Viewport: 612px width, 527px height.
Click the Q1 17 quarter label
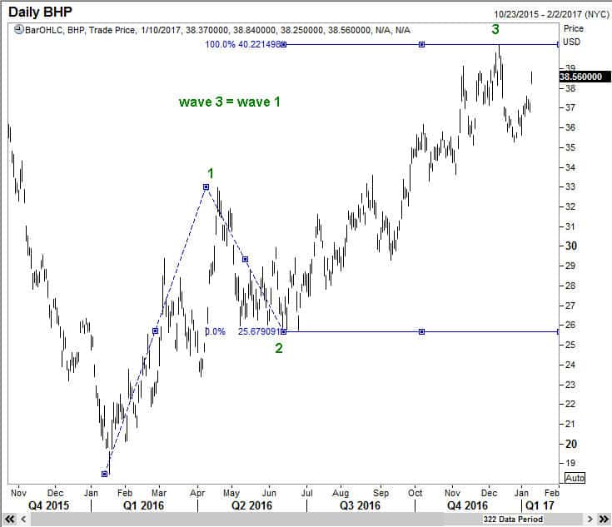click(540, 506)
